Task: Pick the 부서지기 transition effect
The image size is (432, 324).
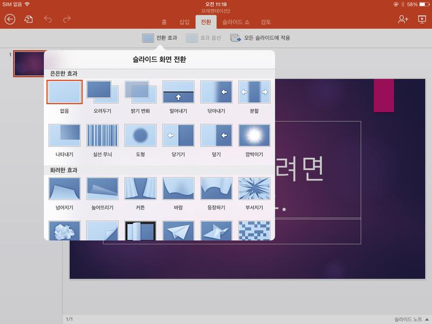Action: pyautogui.click(x=254, y=188)
